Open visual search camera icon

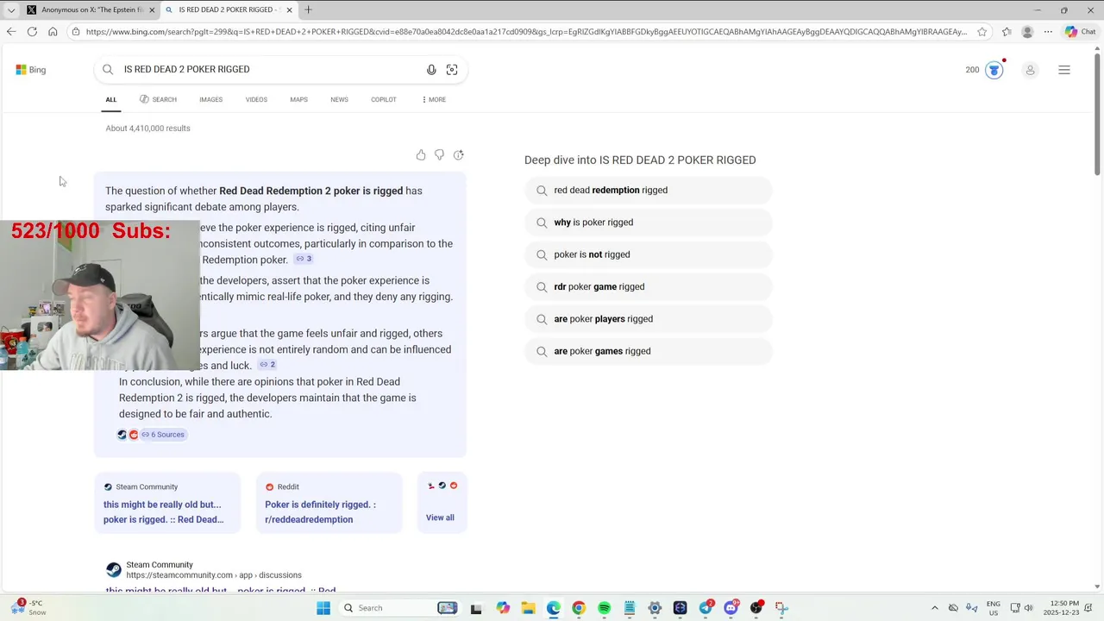pyautogui.click(x=452, y=70)
